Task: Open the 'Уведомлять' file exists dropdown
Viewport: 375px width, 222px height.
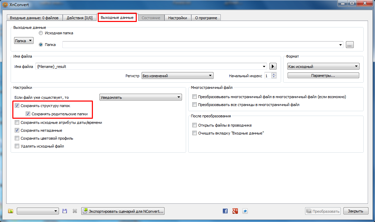Action: pos(141,97)
